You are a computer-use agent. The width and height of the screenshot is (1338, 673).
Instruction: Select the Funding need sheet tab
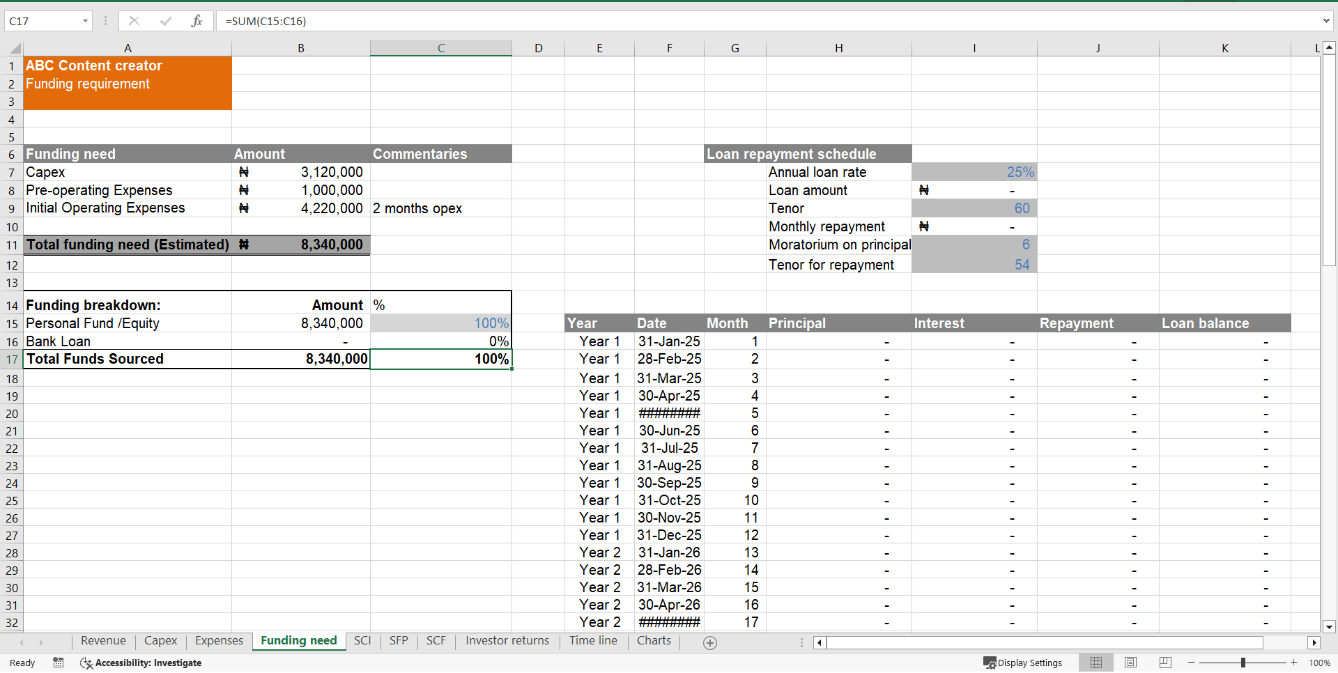point(299,641)
